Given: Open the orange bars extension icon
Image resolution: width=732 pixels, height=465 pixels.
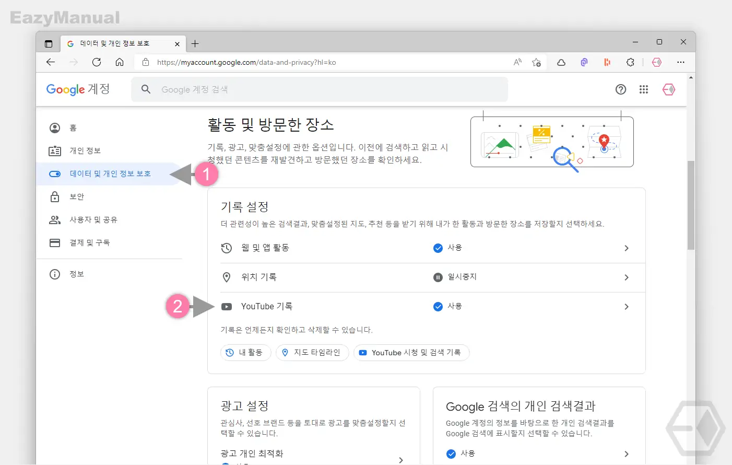Looking at the screenshot, I should click(x=607, y=62).
